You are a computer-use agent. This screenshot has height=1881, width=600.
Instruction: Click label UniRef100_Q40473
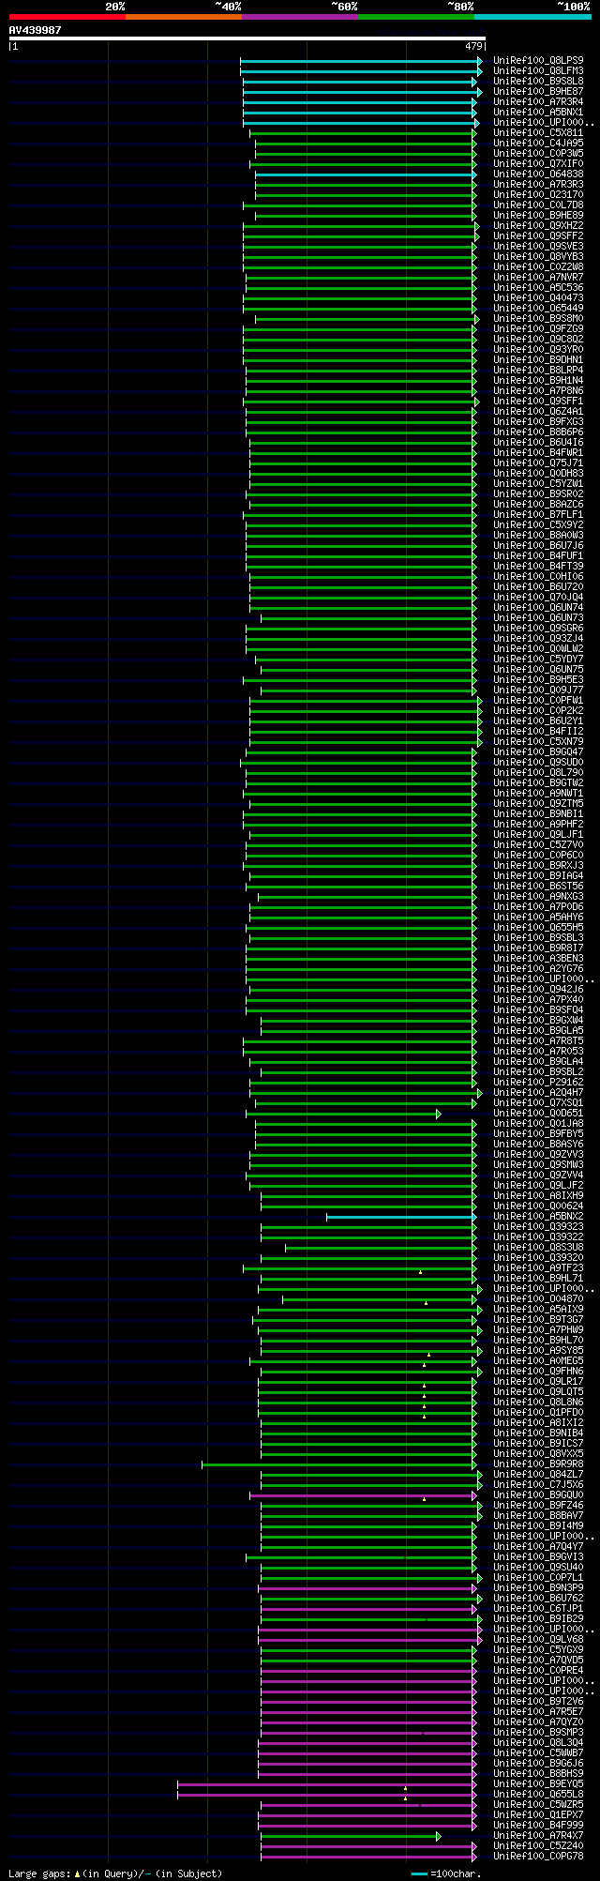[538, 297]
